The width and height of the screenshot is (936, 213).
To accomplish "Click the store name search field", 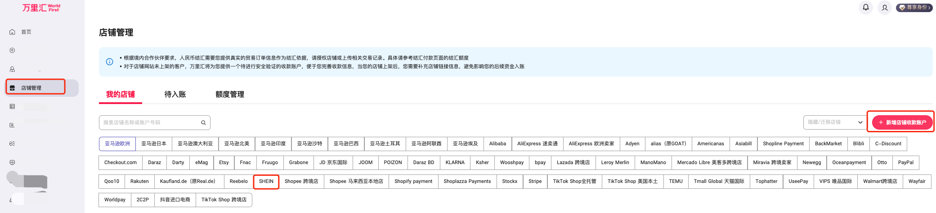I will tap(151, 122).
